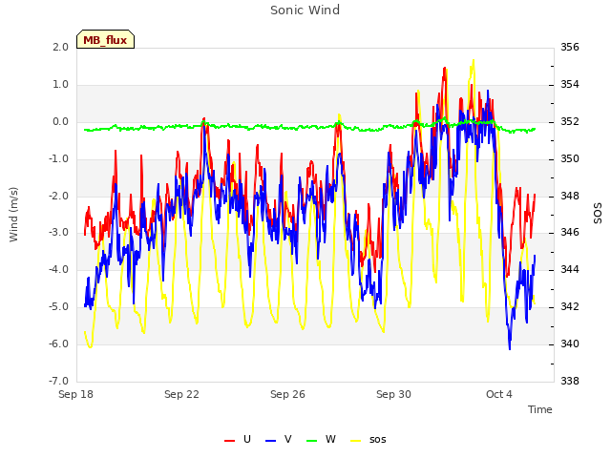Click the 356 sos axis value
Viewport: 611px width, 458px height.
click(x=570, y=47)
